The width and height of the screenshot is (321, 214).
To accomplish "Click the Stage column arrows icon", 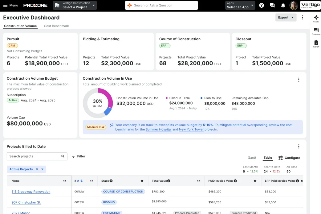I will click(x=142, y=181).
